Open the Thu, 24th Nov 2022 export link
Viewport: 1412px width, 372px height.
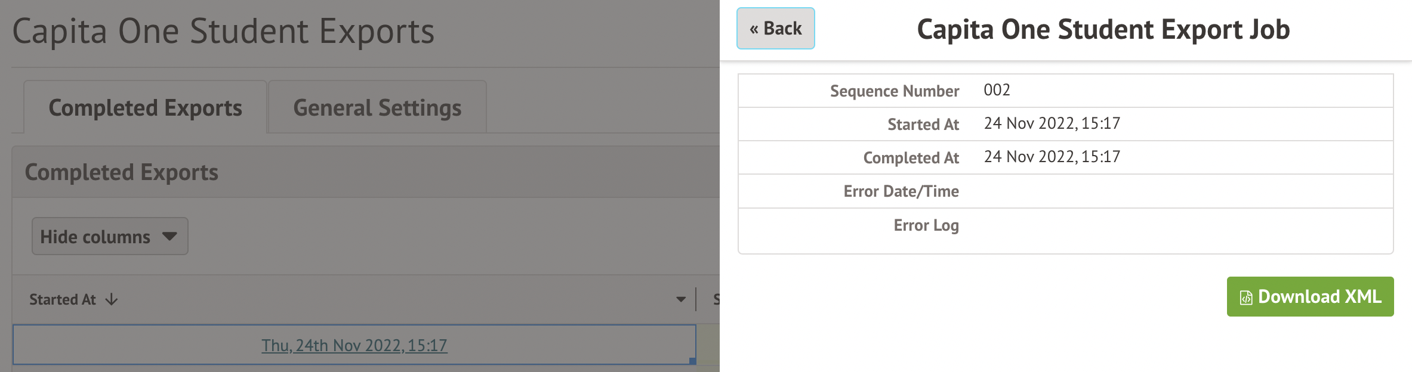click(x=354, y=345)
